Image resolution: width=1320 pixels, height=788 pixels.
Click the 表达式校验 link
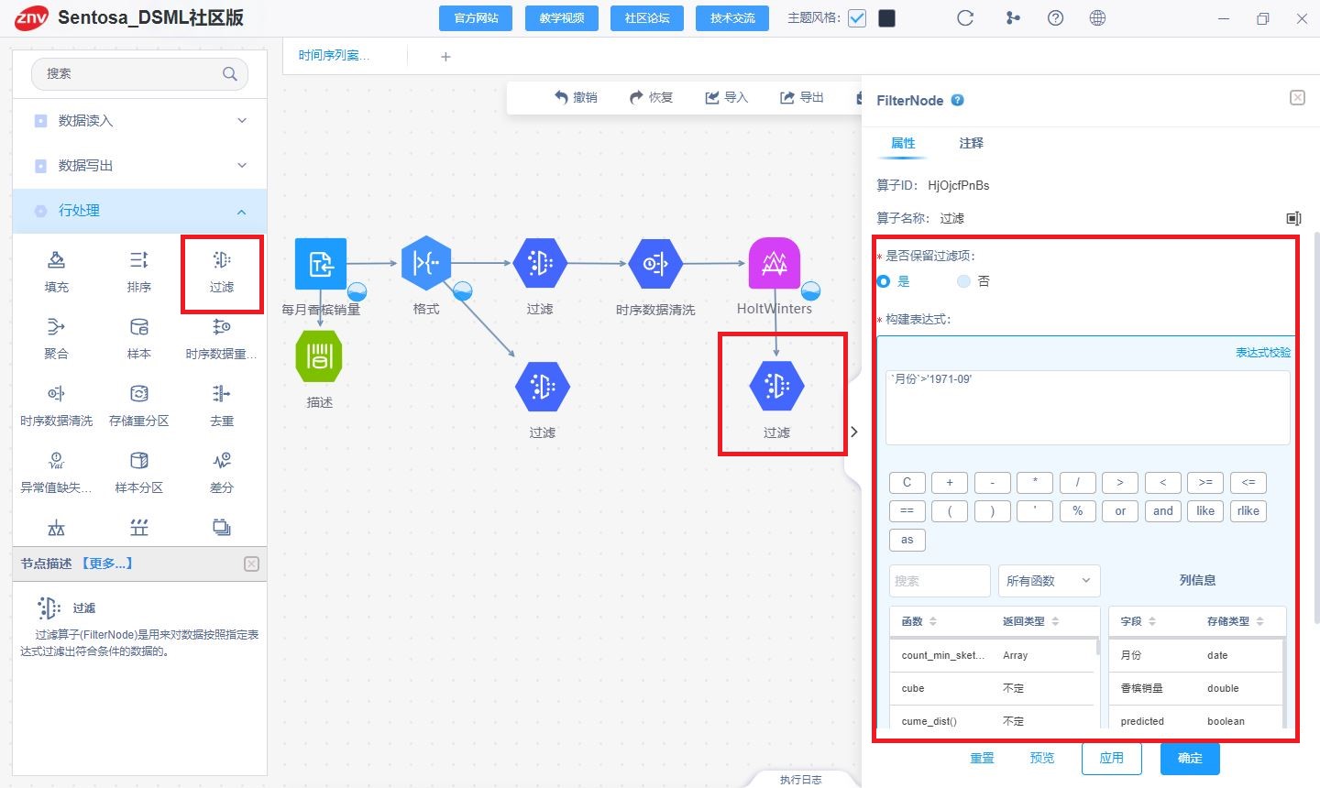pos(1262,353)
